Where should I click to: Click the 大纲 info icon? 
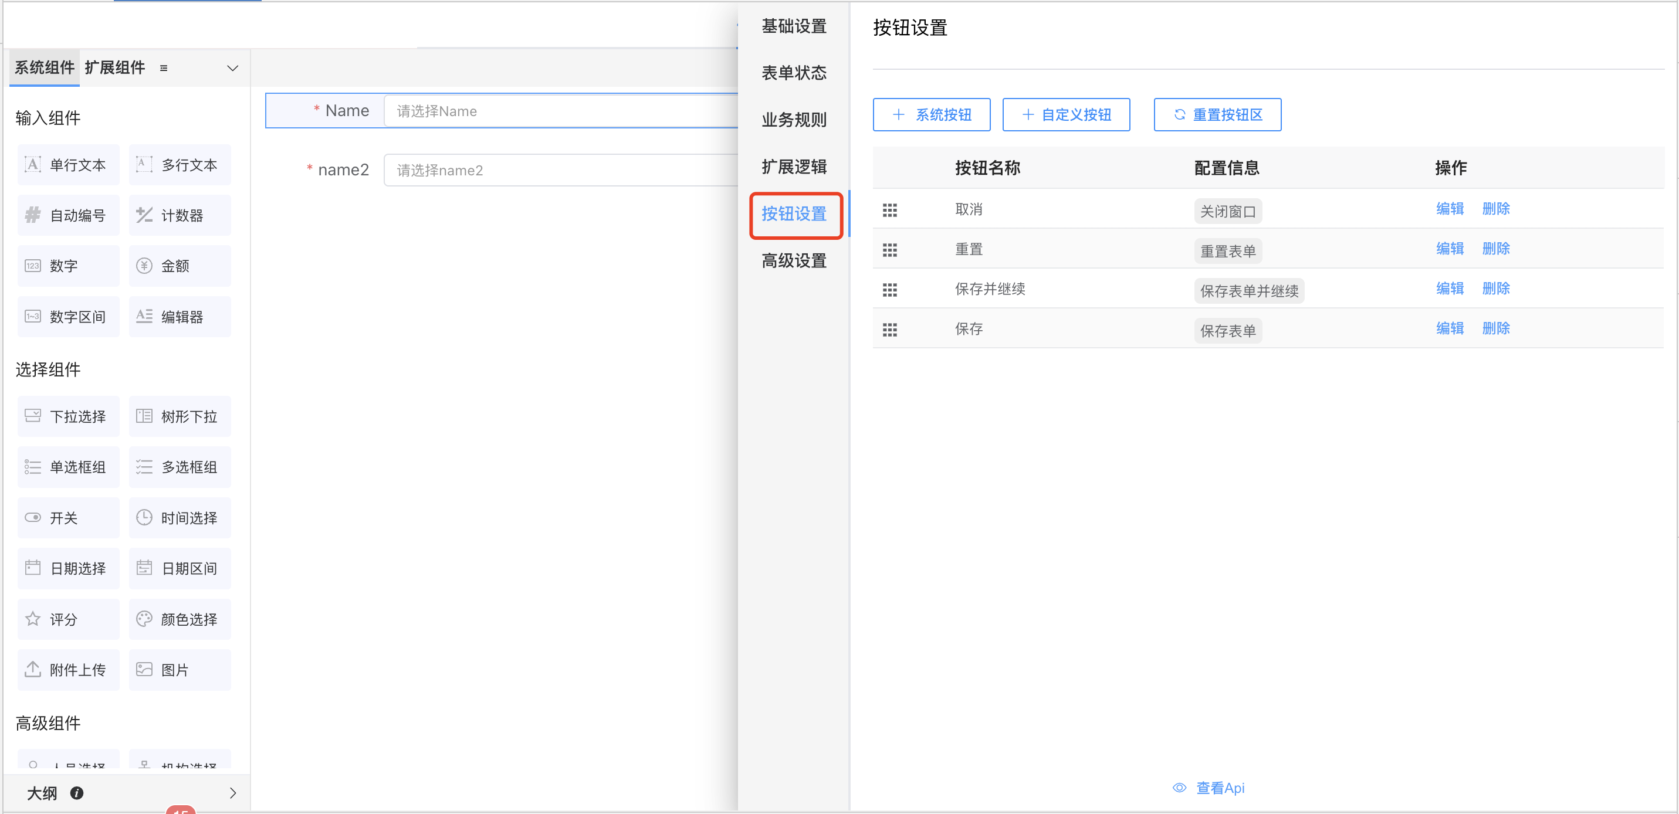(77, 792)
